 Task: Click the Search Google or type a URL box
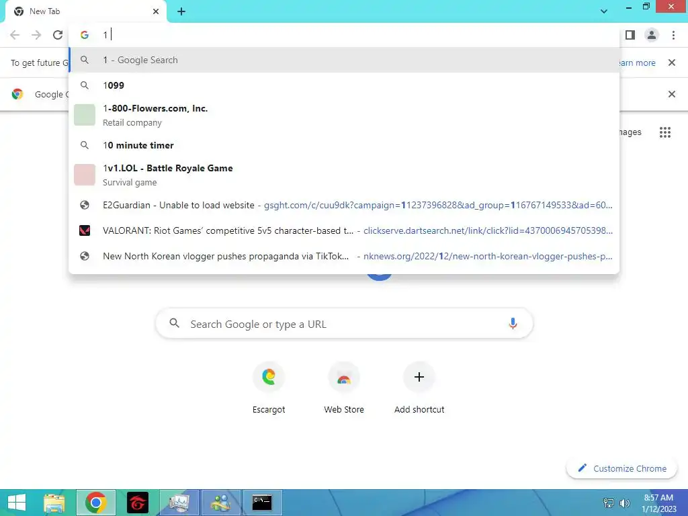345,324
